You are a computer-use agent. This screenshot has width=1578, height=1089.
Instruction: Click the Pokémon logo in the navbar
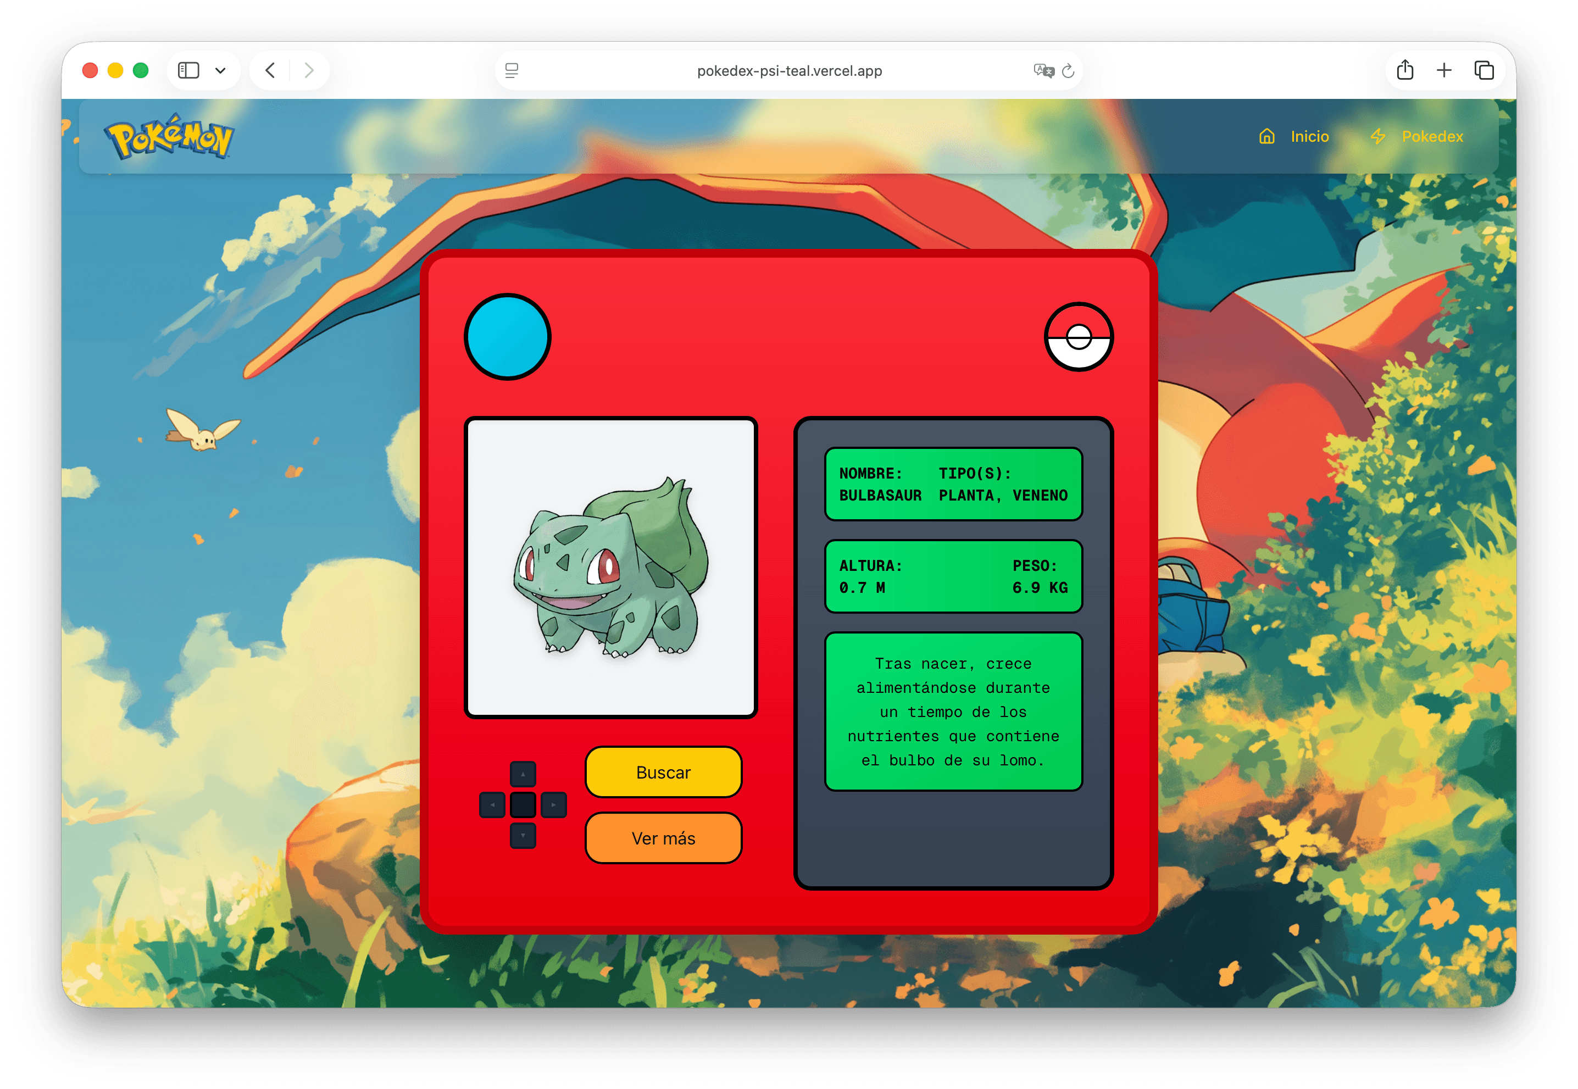point(169,136)
